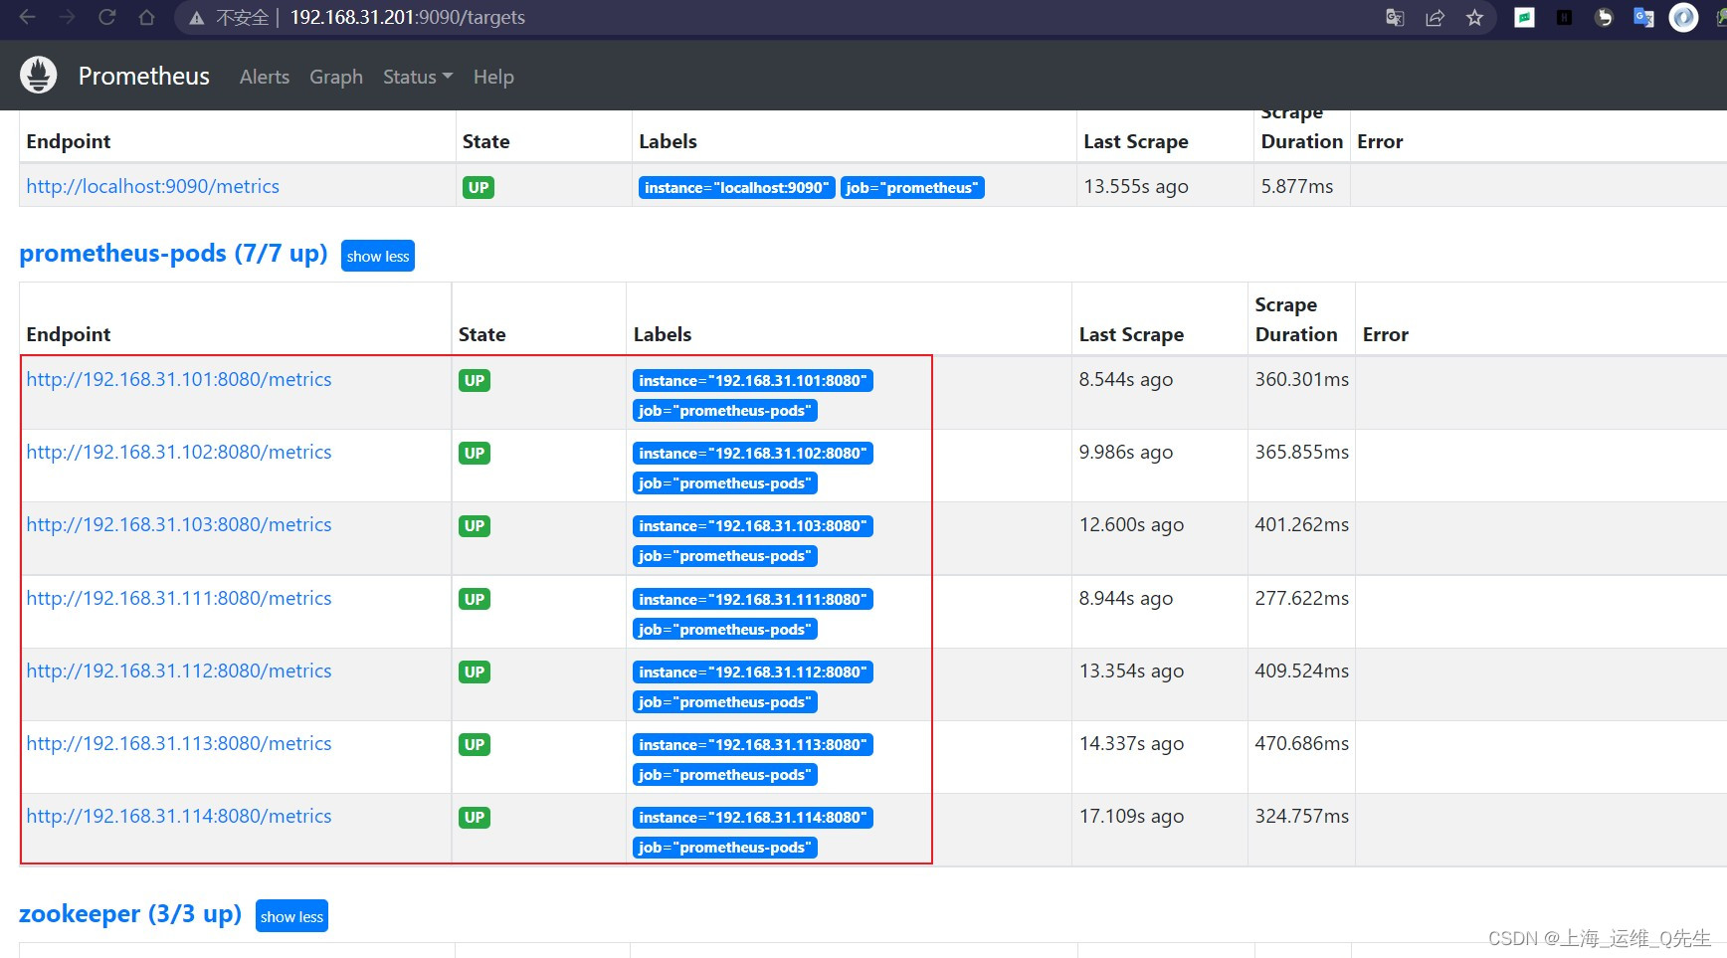Viewport: 1727px width, 958px height.
Task: Click the job="prometheus" label badge
Action: pos(912,187)
